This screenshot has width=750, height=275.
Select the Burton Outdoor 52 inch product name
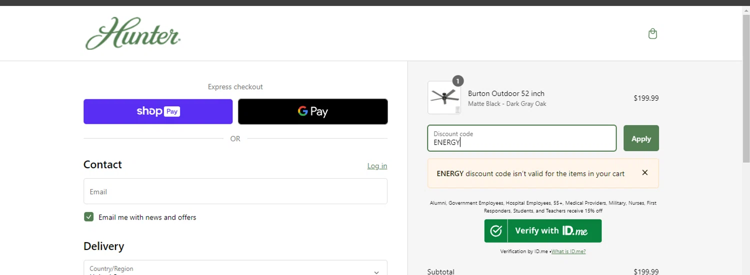(506, 93)
